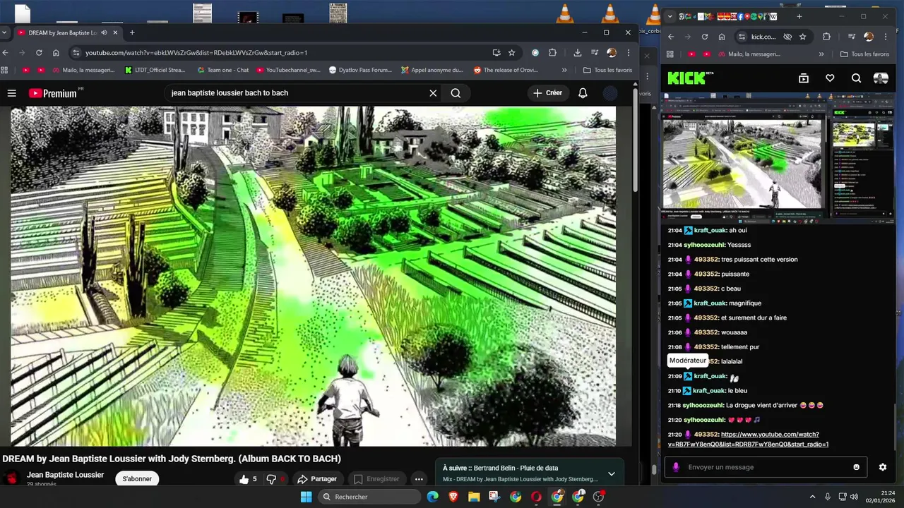
Task: Open tab search dropdown in YouTube window
Action: (4, 32)
